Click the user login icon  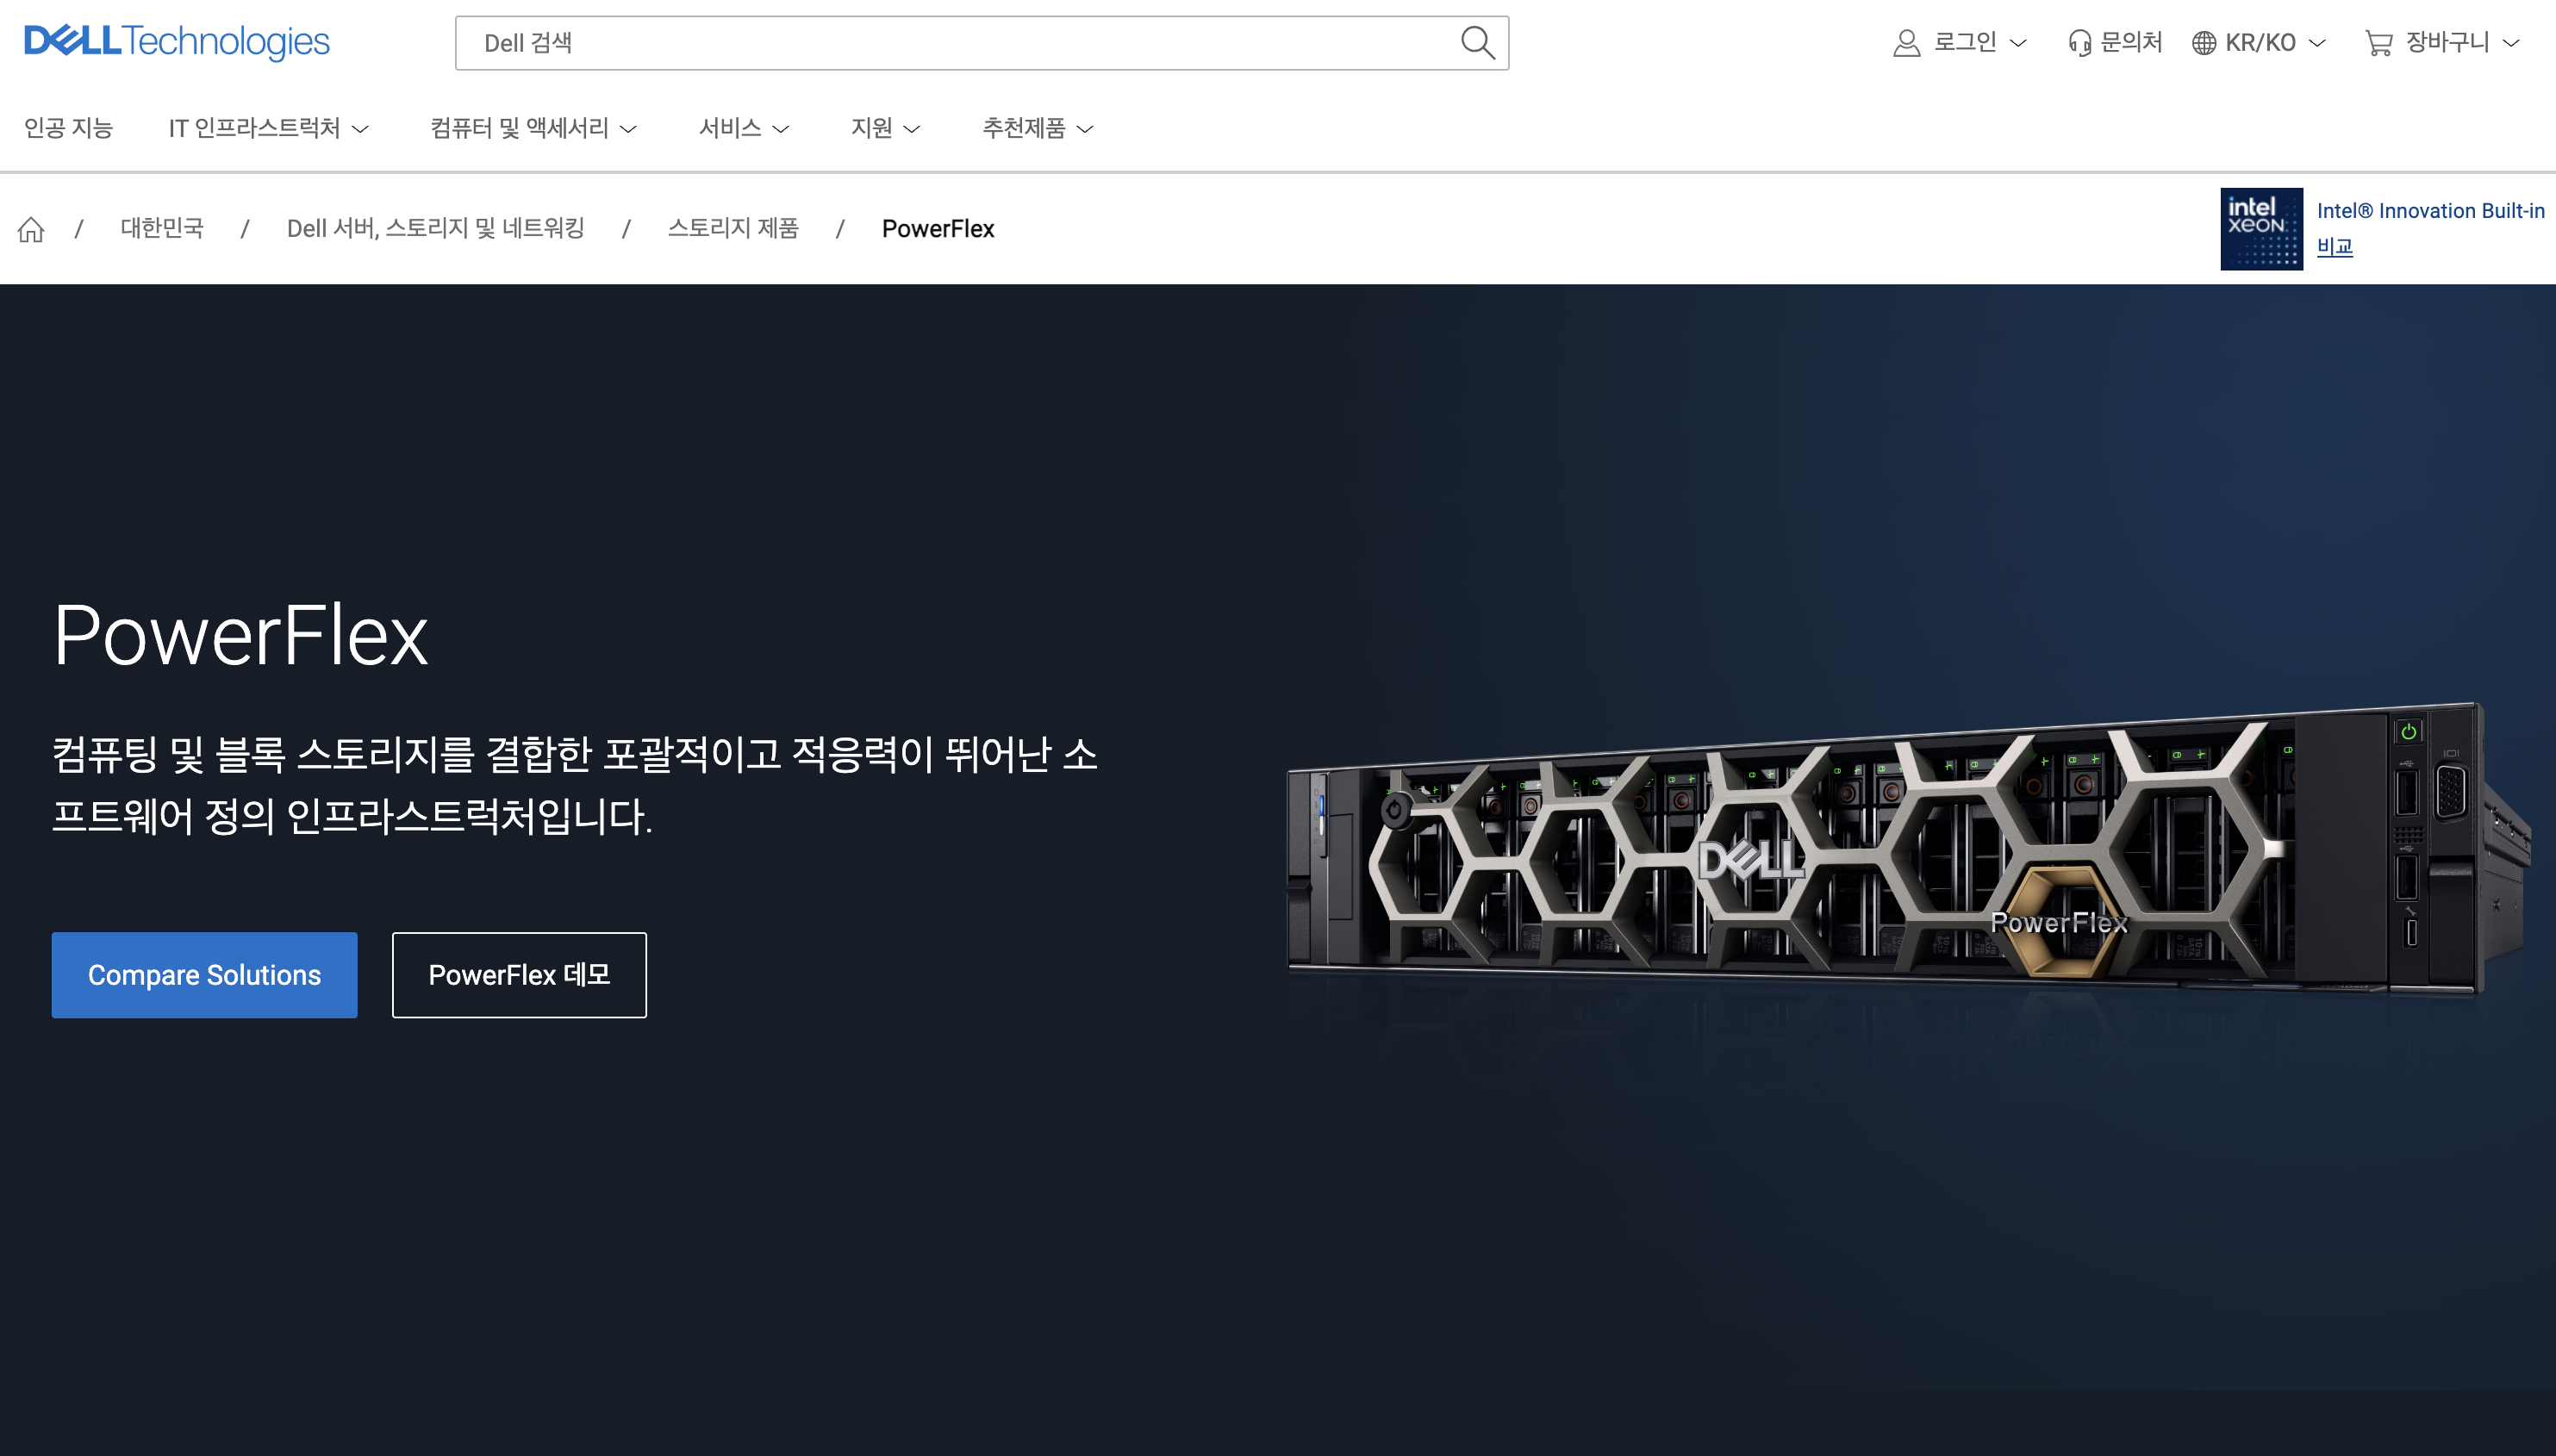(x=1906, y=43)
